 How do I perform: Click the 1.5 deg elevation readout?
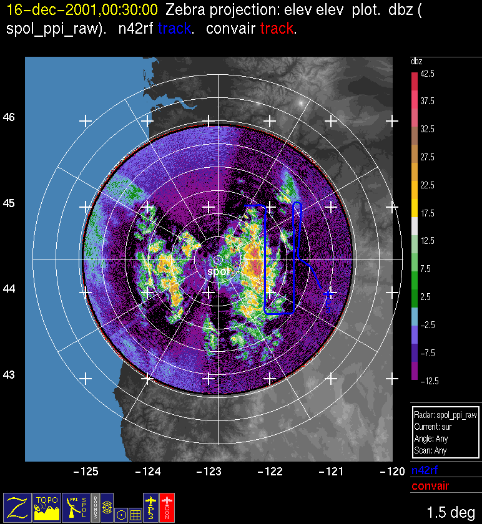450,512
